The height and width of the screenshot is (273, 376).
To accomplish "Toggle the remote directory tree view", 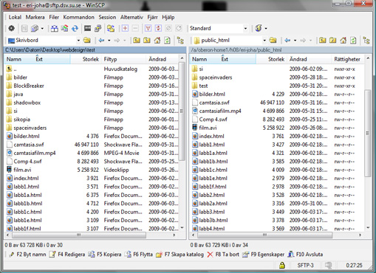I will (366, 41).
